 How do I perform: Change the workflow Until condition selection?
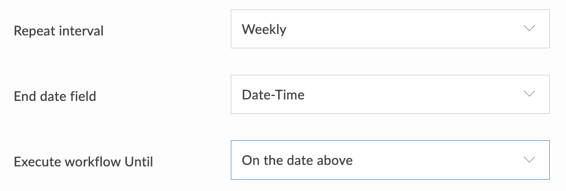coord(390,160)
